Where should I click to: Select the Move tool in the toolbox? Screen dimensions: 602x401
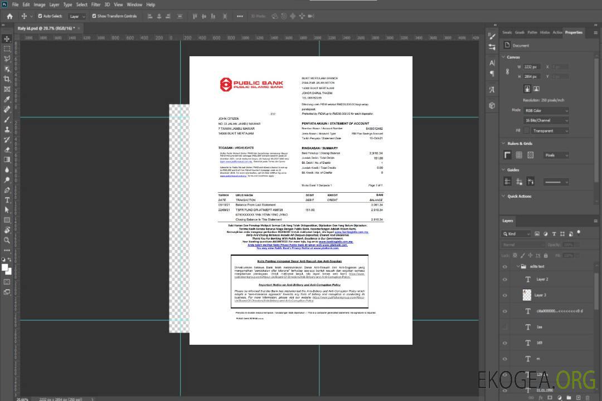pos(7,39)
